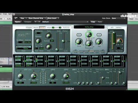Click the arrow right of the bailey_chop display
138x103 pixels.
pos(106,27)
